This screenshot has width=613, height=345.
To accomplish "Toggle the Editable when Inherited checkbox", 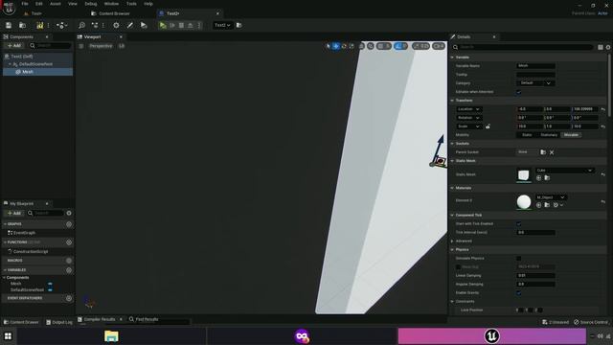I will point(519,92).
